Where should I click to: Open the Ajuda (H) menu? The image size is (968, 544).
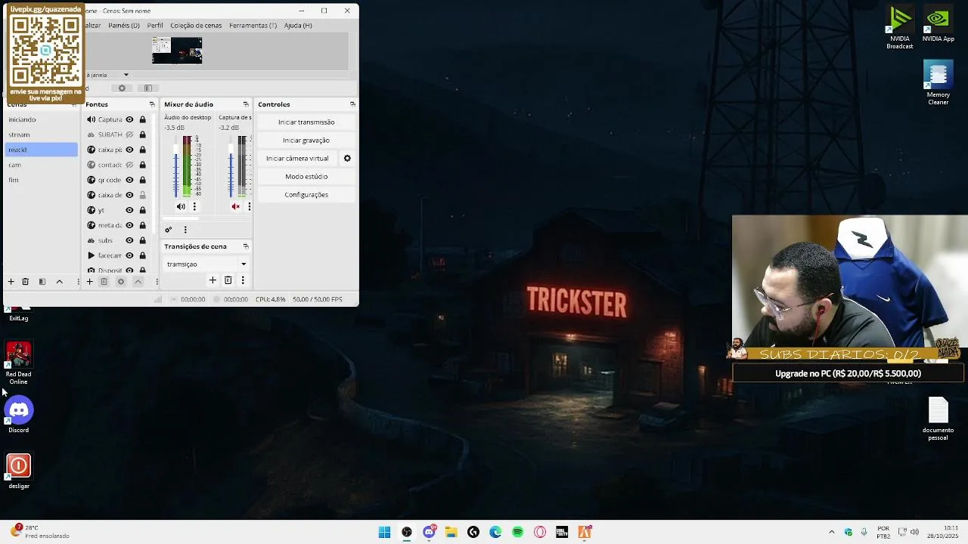pyautogui.click(x=298, y=25)
